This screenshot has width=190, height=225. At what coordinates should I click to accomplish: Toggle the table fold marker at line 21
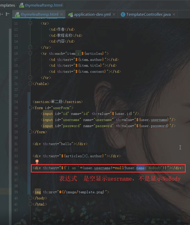(30, 83)
